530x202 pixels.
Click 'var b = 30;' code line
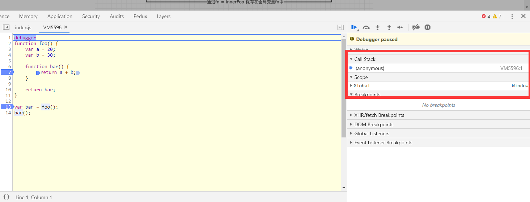[40, 55]
